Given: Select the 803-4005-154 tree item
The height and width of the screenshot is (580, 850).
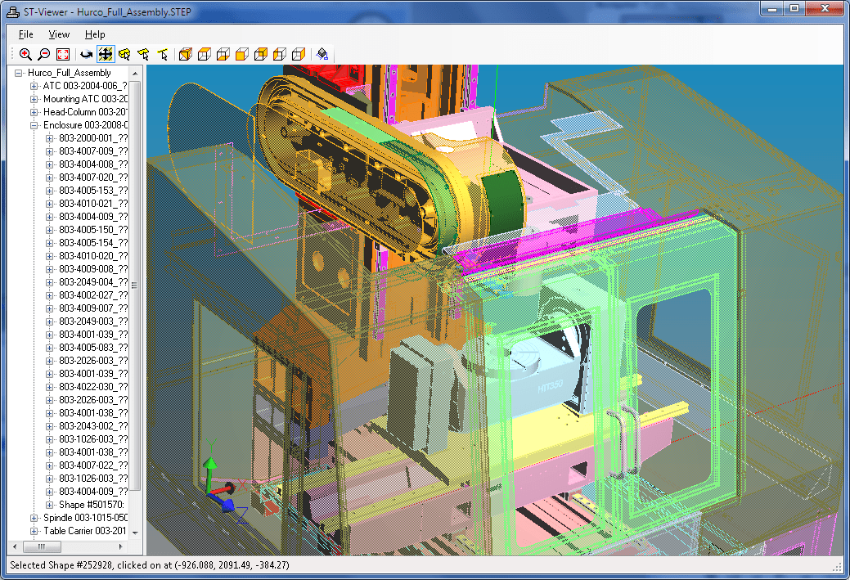Looking at the screenshot, I should (x=93, y=243).
